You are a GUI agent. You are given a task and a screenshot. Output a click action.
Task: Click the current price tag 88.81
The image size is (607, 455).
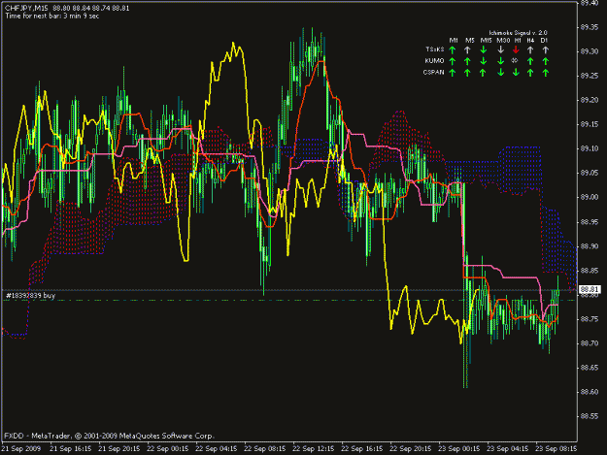pos(590,289)
